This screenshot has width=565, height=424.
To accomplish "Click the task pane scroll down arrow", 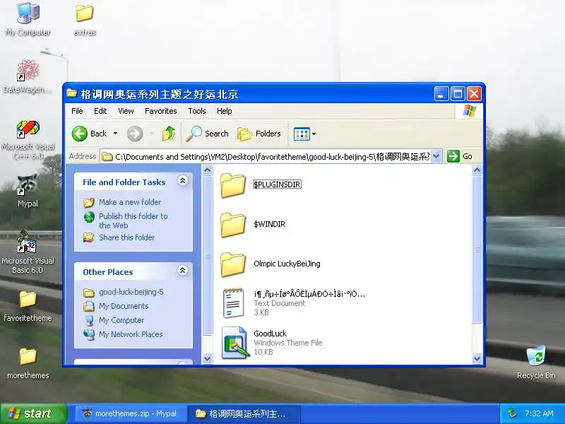I will 207,359.
